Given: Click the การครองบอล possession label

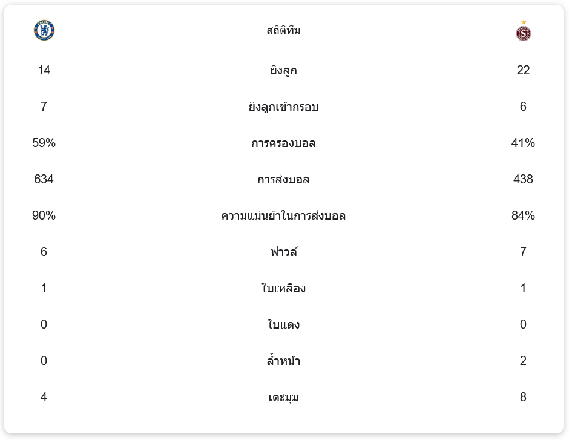Looking at the screenshot, I should click(283, 143).
